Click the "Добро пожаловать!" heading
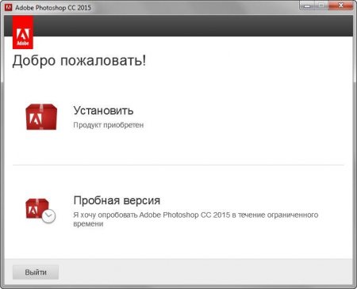Image resolution: width=357 pixels, height=289 pixels. [x=79, y=61]
